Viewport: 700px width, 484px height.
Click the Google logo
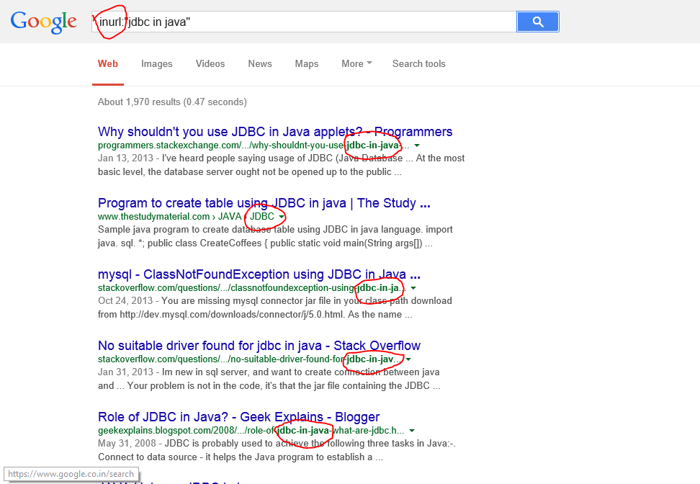click(43, 22)
